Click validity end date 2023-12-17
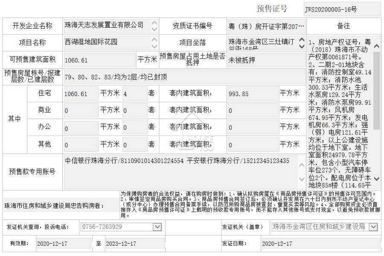This screenshot has width=384, height=256. [135, 244]
